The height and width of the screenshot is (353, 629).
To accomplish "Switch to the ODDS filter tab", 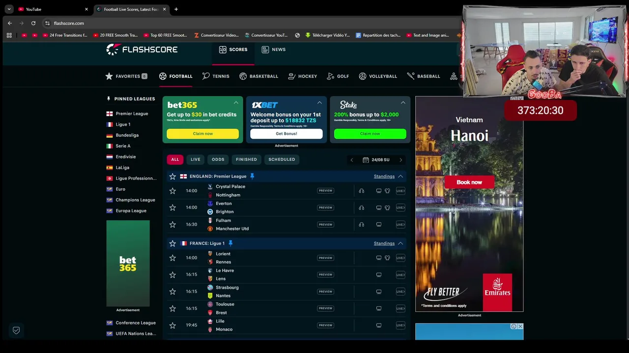I will click(218, 159).
